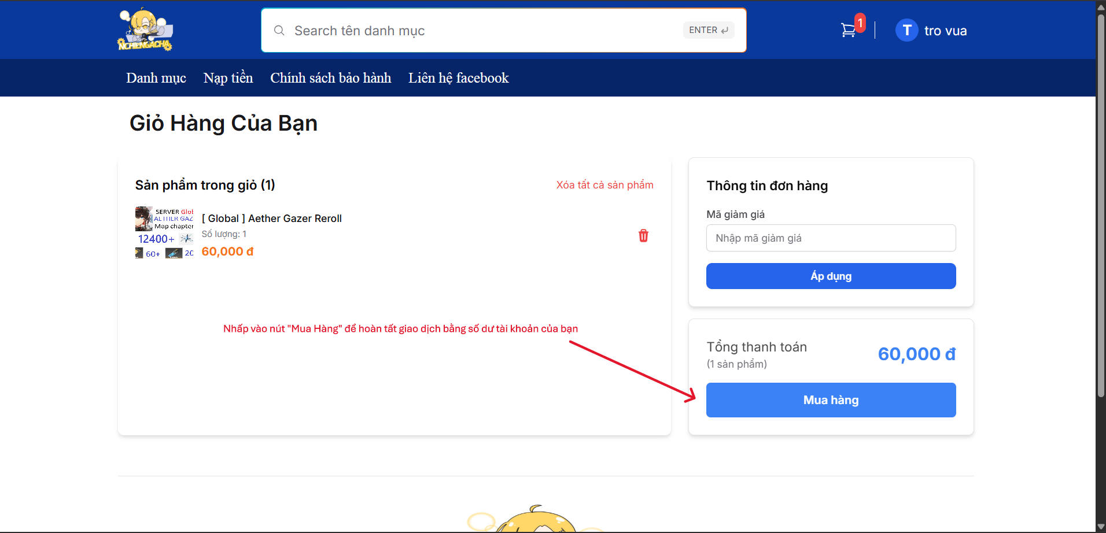Click the scrollbar down arrow

click(1100, 526)
